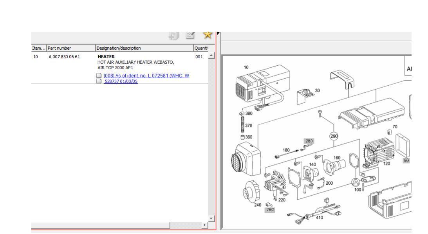The height and width of the screenshot is (234, 428).
Task: Select highlighted callout 260 in the diagram
Action: tap(270, 210)
